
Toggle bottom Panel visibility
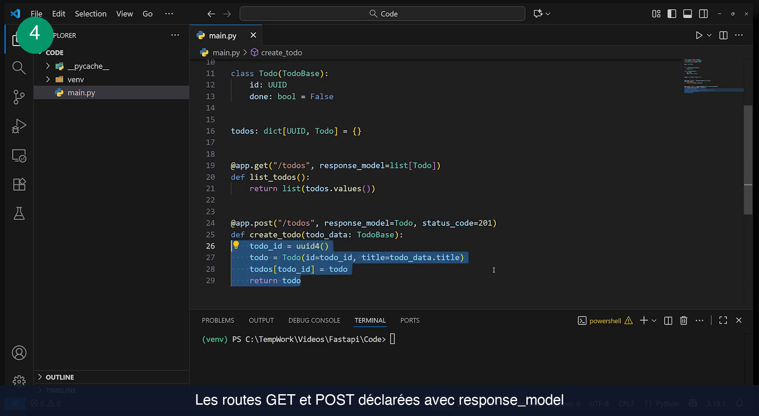click(x=687, y=14)
